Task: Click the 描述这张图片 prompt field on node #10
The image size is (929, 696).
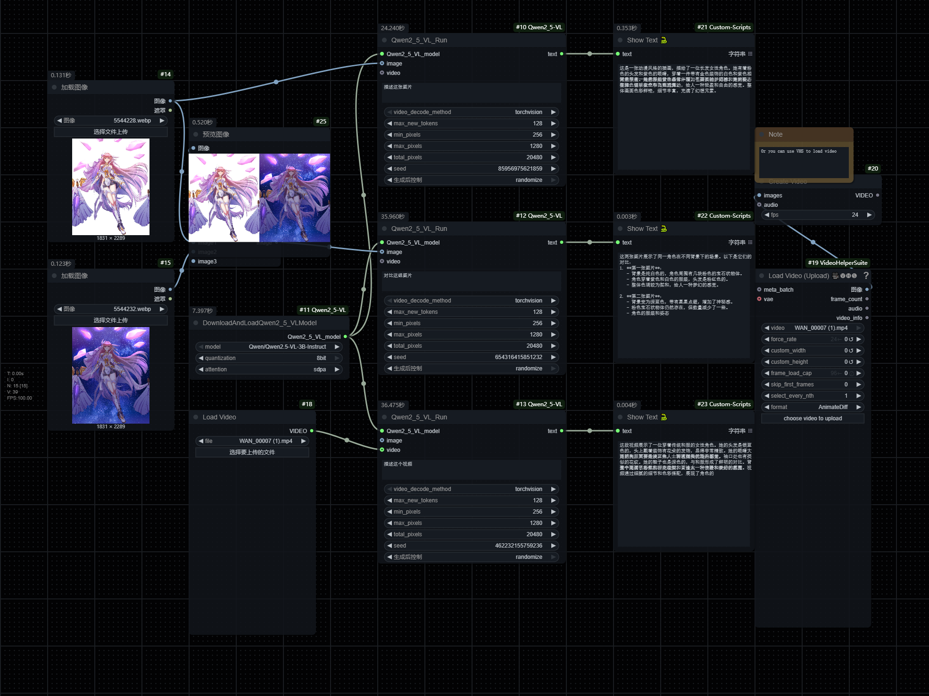Action: pos(472,93)
